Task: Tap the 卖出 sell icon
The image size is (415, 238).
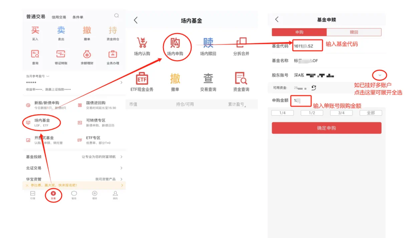Action: click(x=61, y=31)
